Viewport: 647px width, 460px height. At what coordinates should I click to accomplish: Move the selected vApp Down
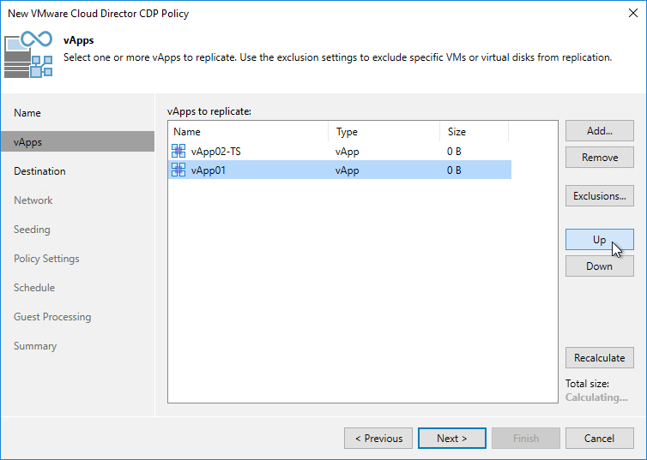tap(600, 266)
